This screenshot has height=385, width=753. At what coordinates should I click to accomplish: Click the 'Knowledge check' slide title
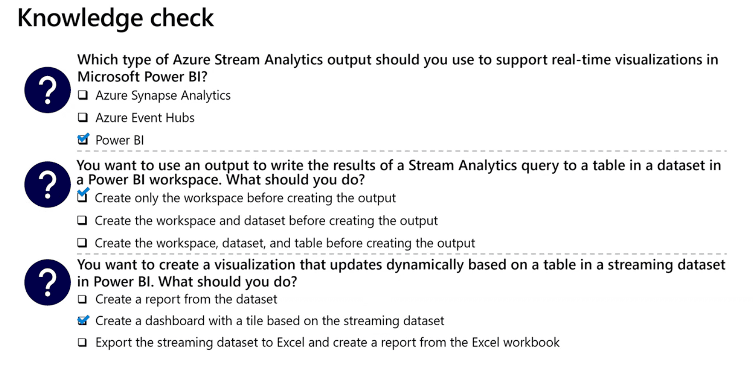click(x=115, y=18)
